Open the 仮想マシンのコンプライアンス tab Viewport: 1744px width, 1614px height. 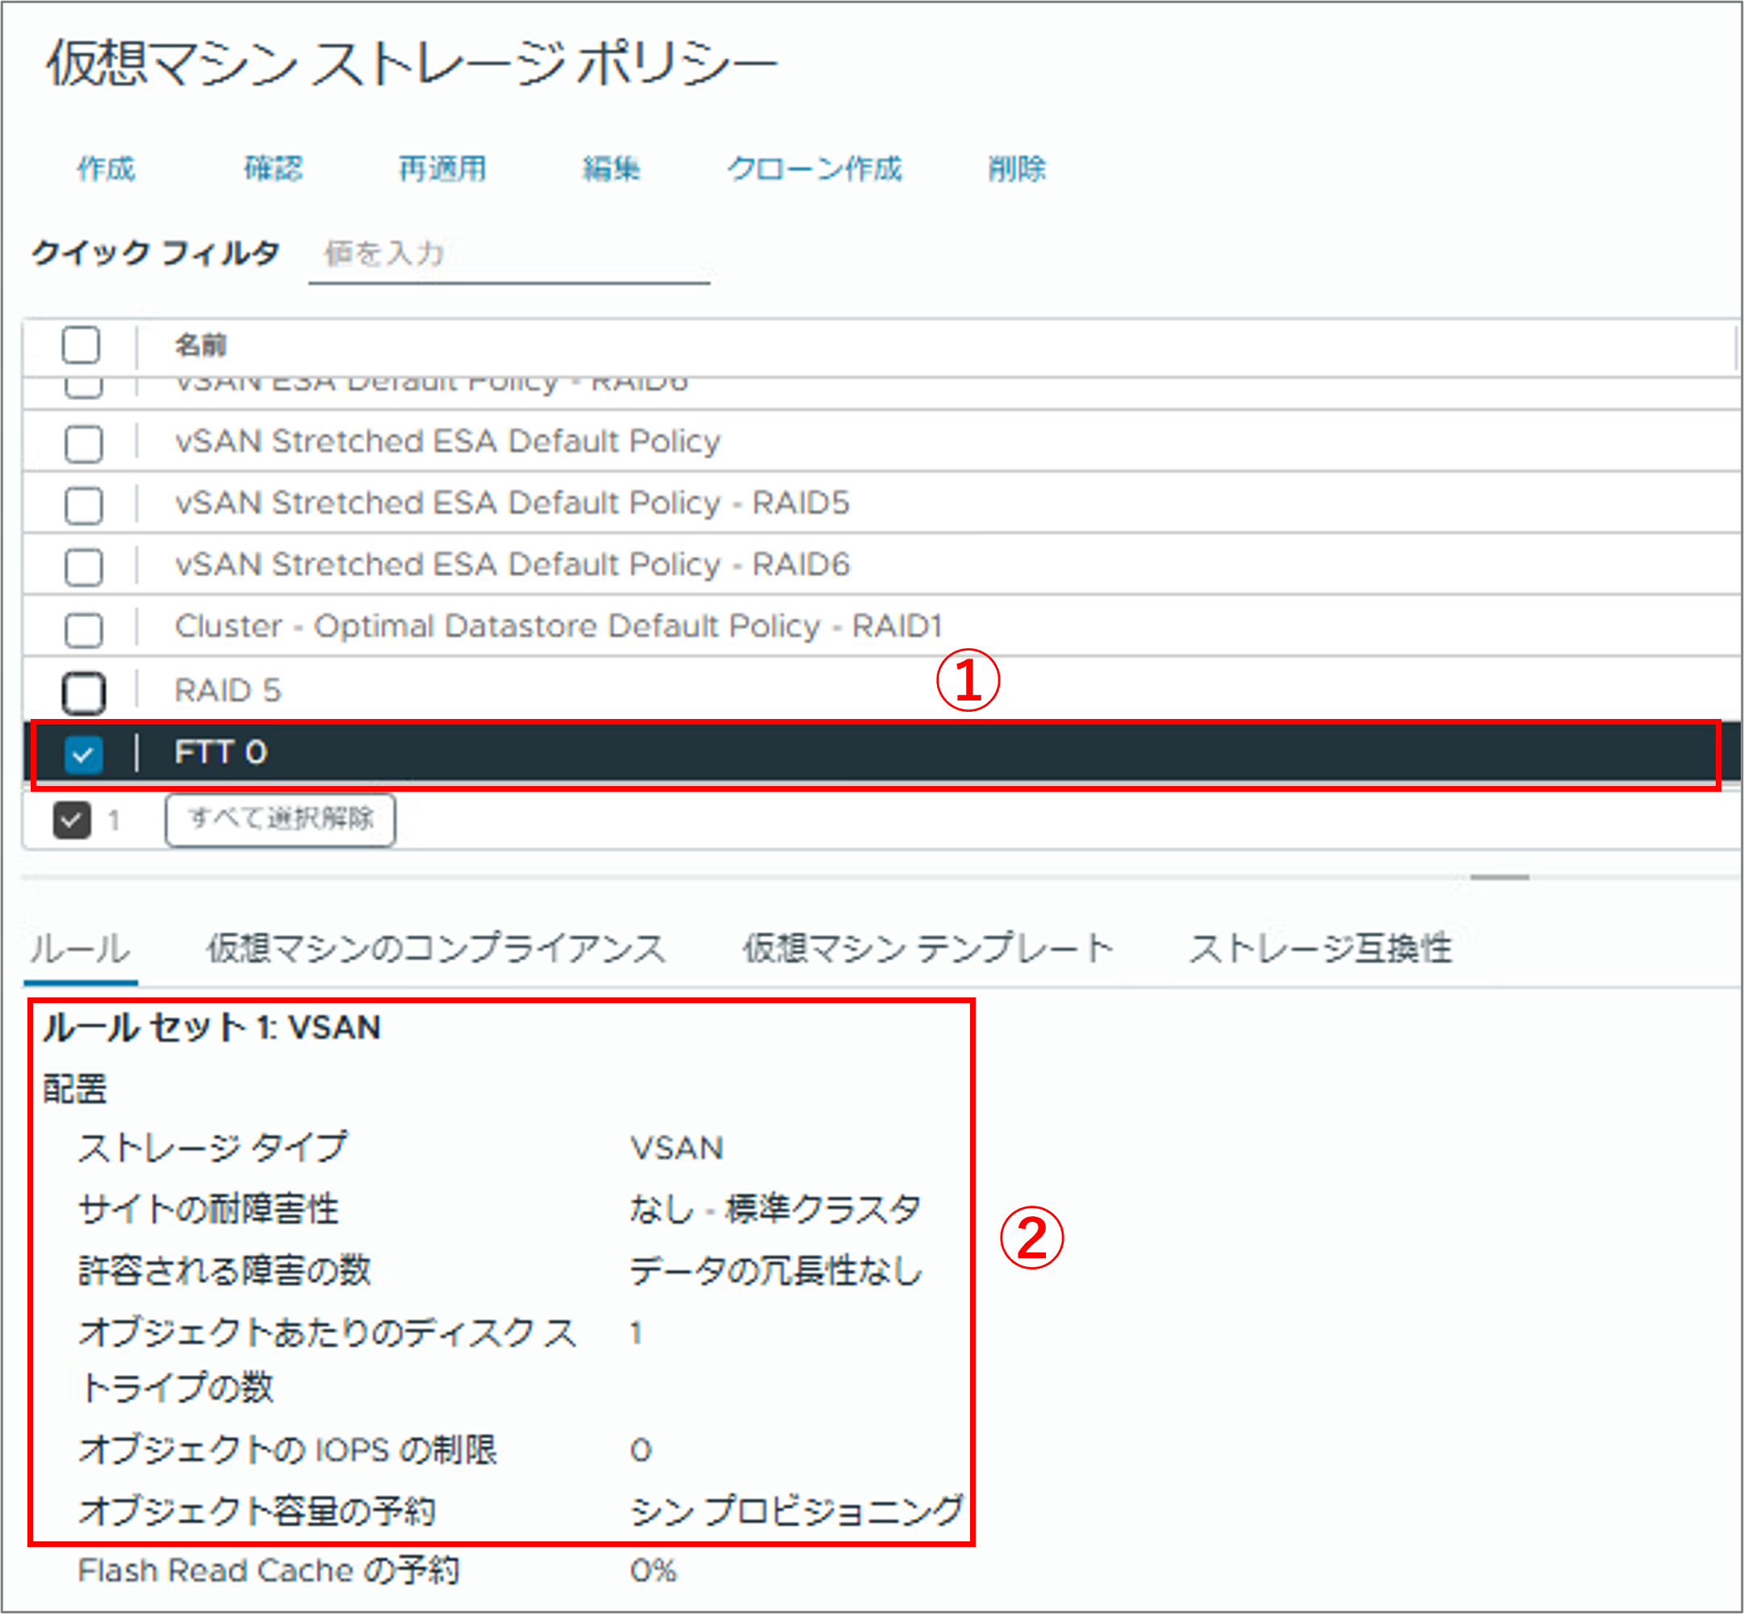click(437, 947)
